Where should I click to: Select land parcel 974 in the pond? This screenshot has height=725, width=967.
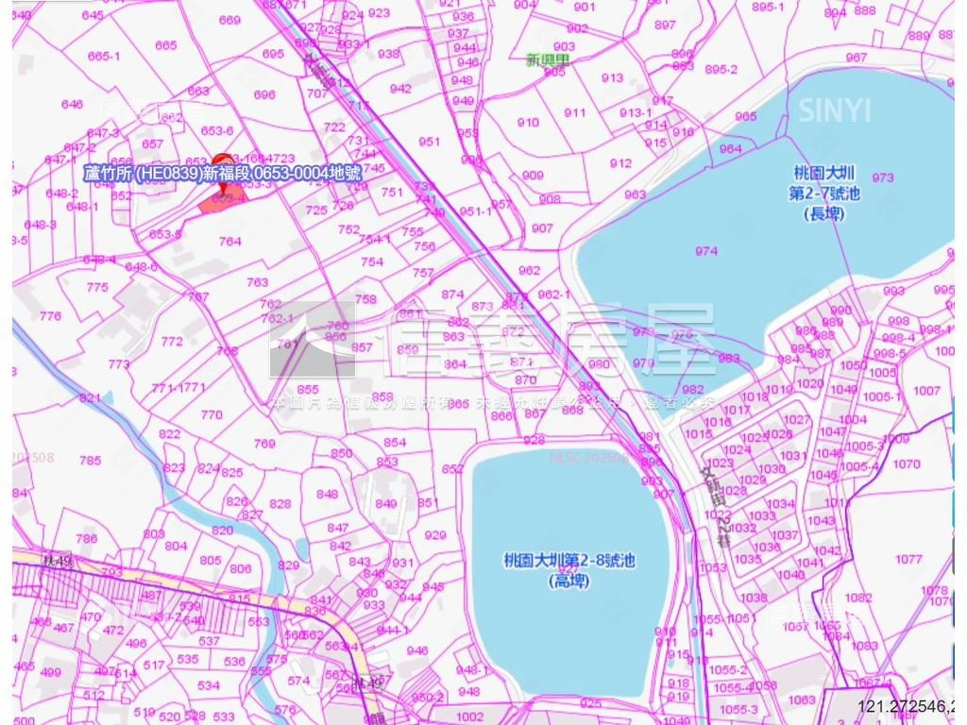pyautogui.click(x=705, y=251)
